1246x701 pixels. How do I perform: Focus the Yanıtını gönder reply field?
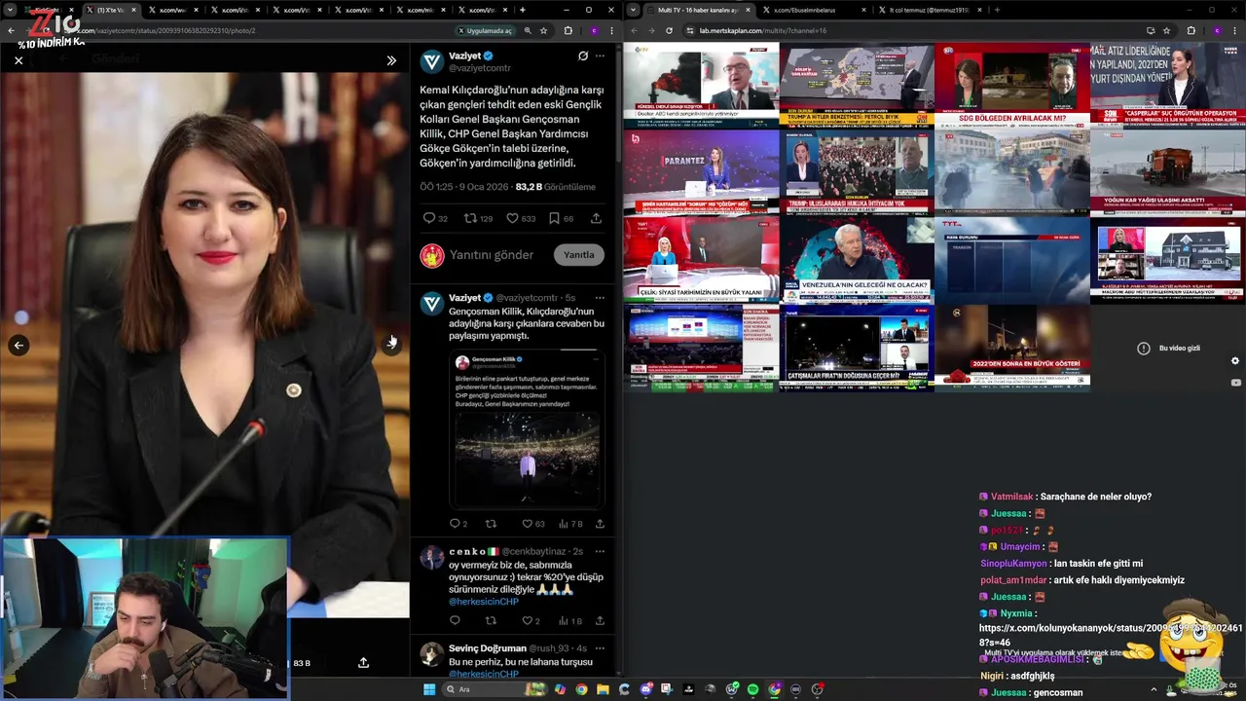(x=491, y=255)
